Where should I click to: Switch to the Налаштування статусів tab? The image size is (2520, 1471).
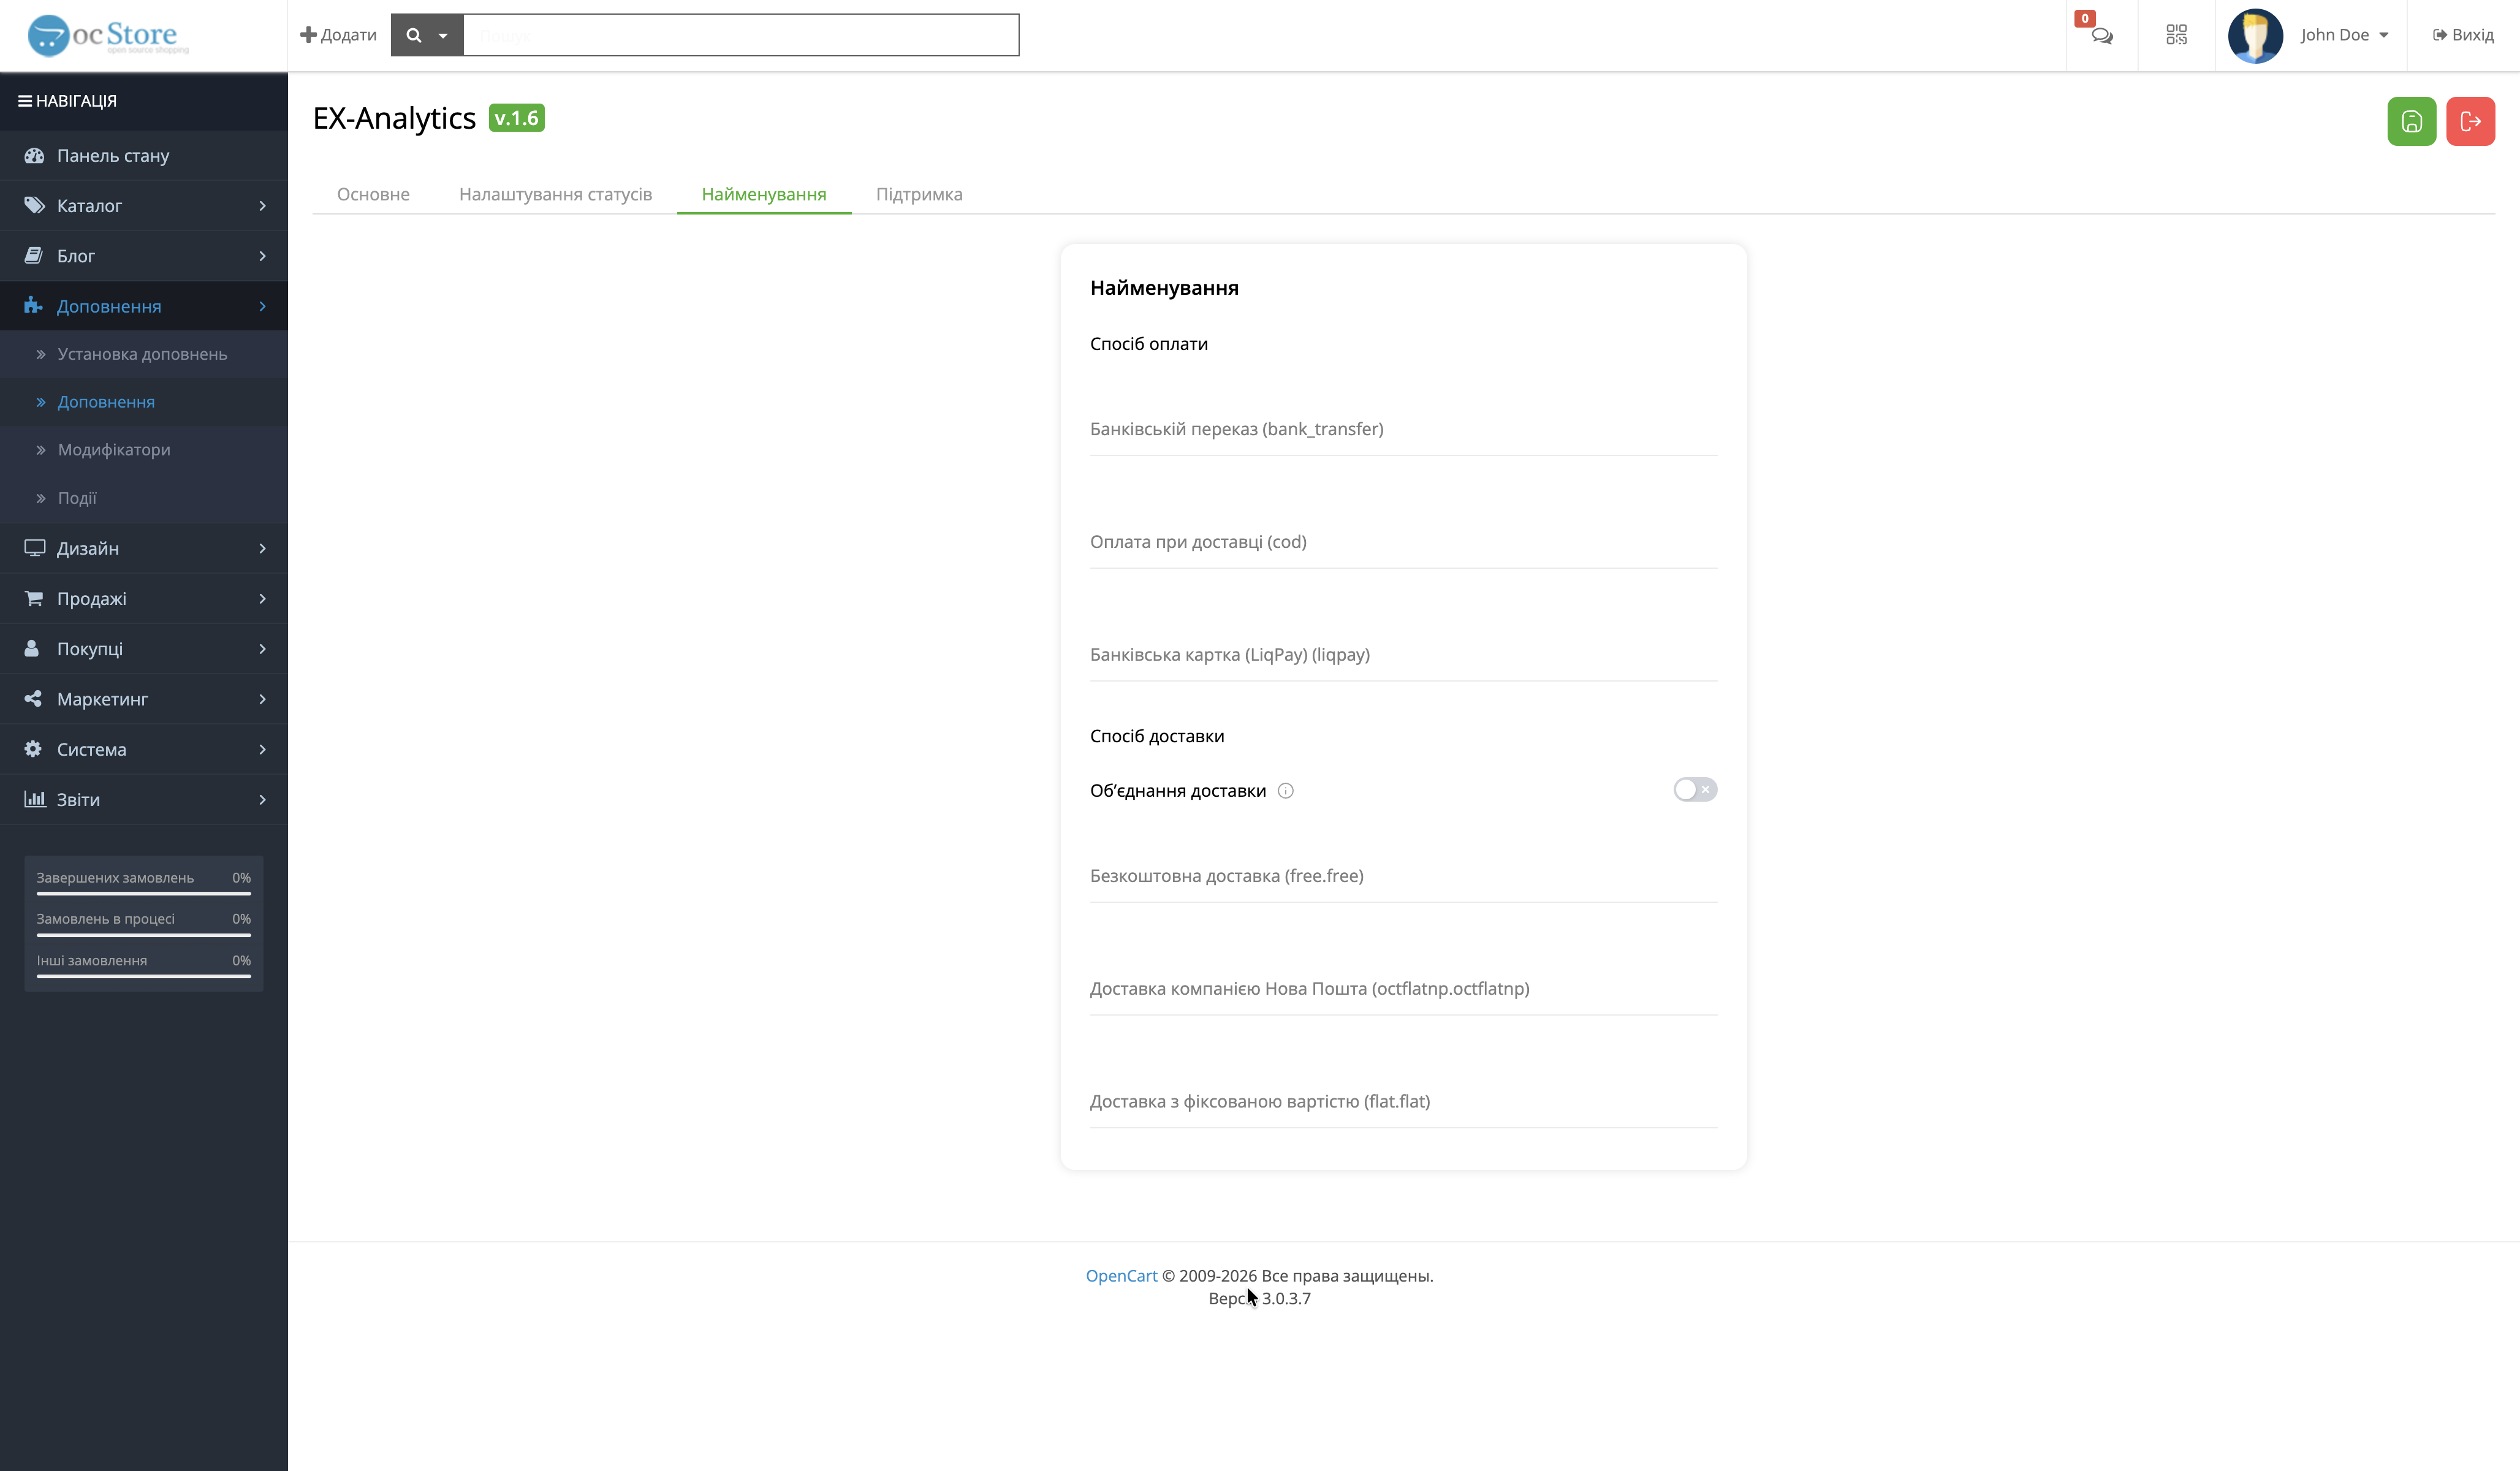click(555, 194)
